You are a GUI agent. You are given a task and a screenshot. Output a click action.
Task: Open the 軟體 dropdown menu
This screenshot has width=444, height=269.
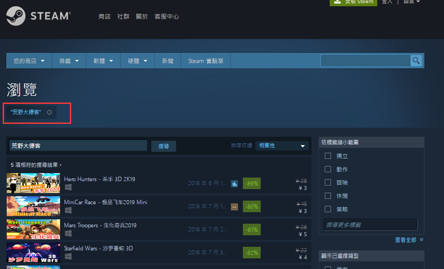(103, 61)
